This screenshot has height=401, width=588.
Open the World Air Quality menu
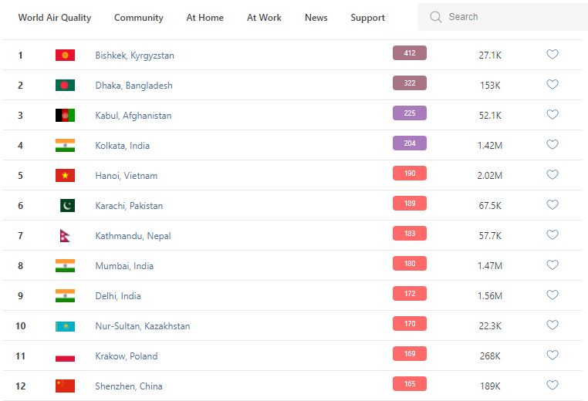coord(55,18)
